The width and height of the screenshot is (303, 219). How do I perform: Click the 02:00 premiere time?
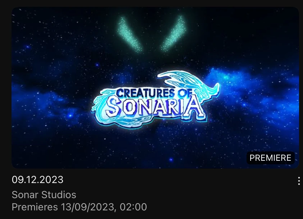coord(133,207)
